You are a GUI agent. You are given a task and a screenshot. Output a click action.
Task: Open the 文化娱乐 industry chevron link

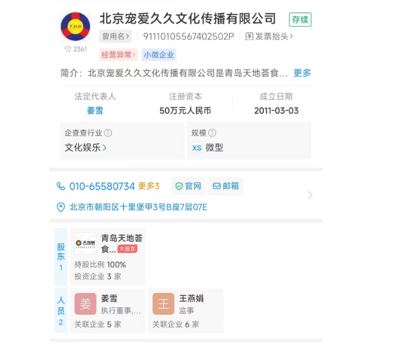coord(86,147)
